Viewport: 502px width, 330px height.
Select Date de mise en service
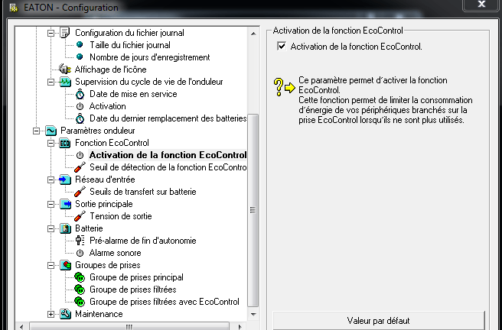pos(133,94)
